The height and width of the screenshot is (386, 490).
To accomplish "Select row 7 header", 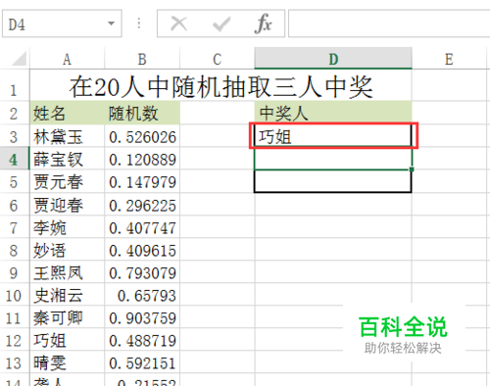I will pos(14,227).
